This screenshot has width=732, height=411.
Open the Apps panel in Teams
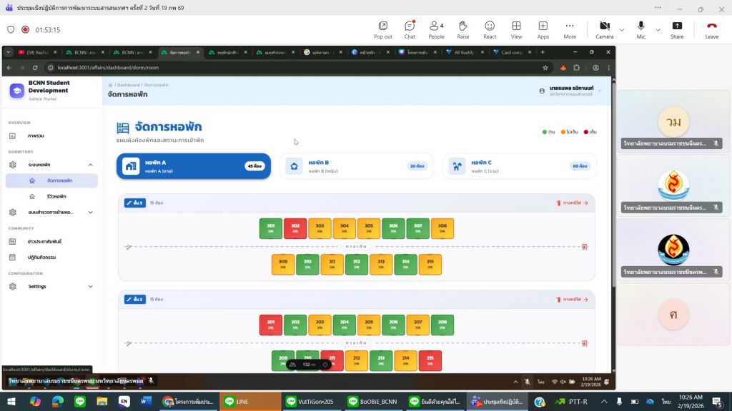(543, 29)
